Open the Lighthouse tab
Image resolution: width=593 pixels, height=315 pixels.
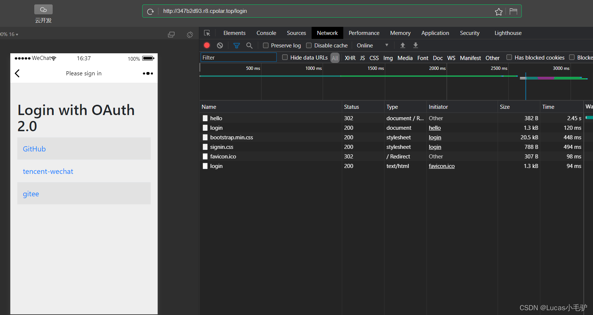(x=508, y=33)
